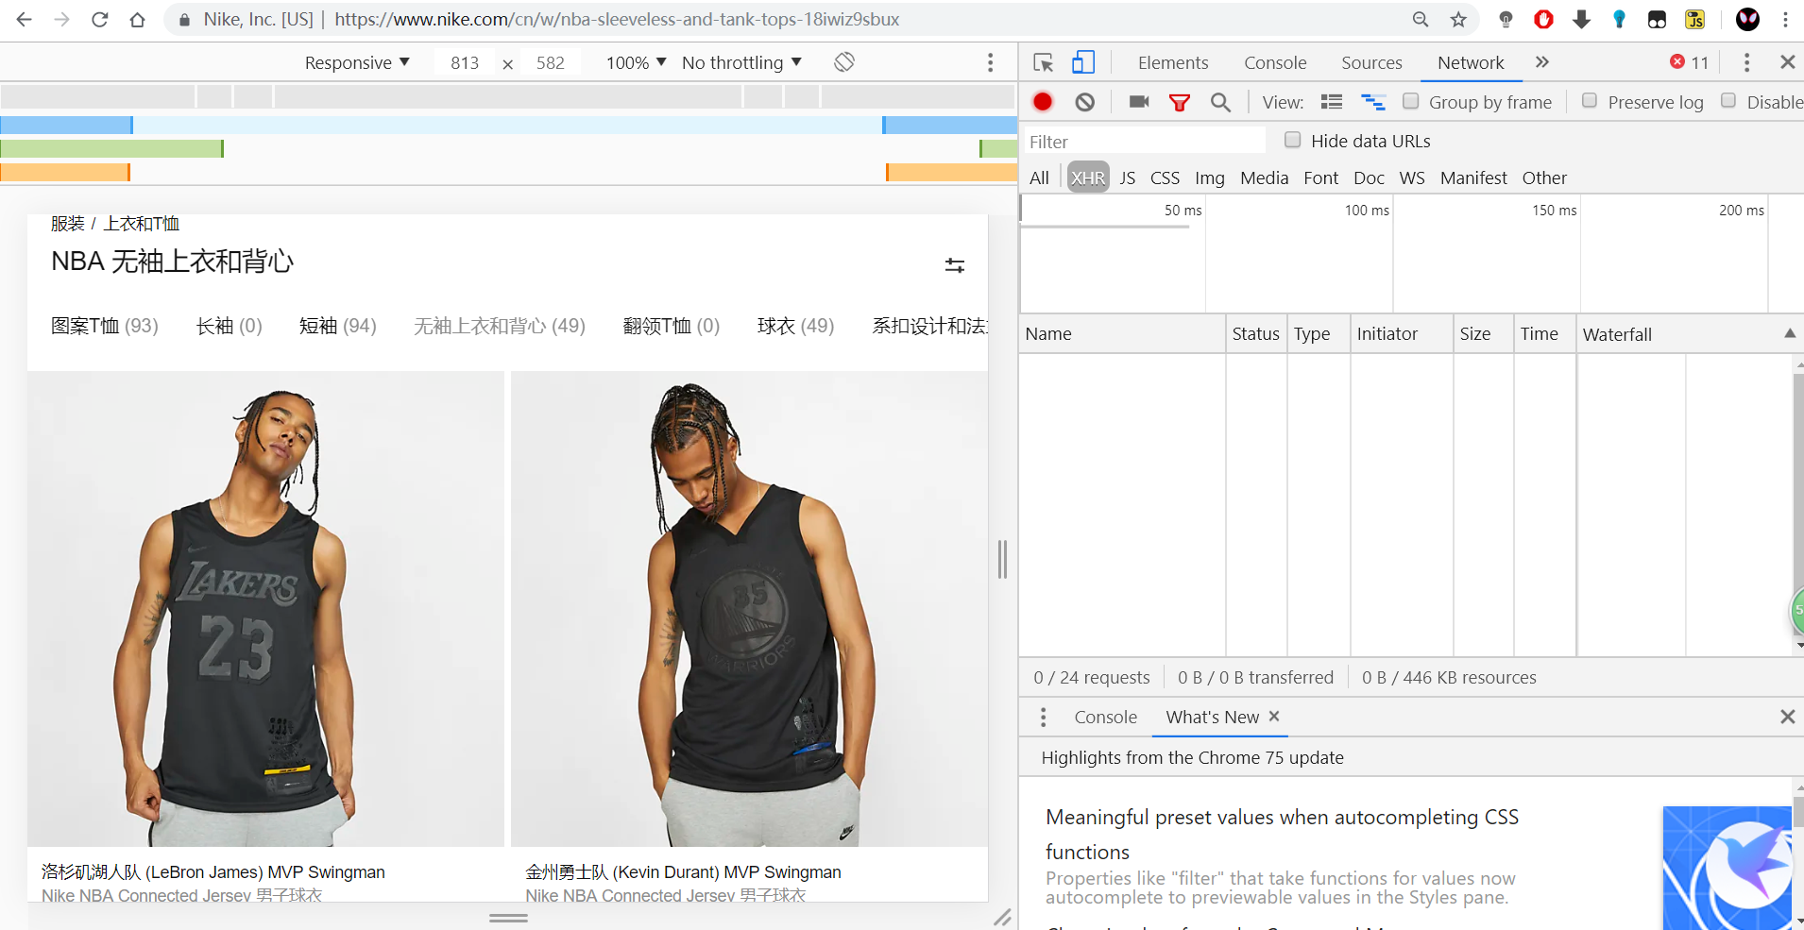Open the Responsive device dropdown
The width and height of the screenshot is (1804, 930).
[x=357, y=62]
